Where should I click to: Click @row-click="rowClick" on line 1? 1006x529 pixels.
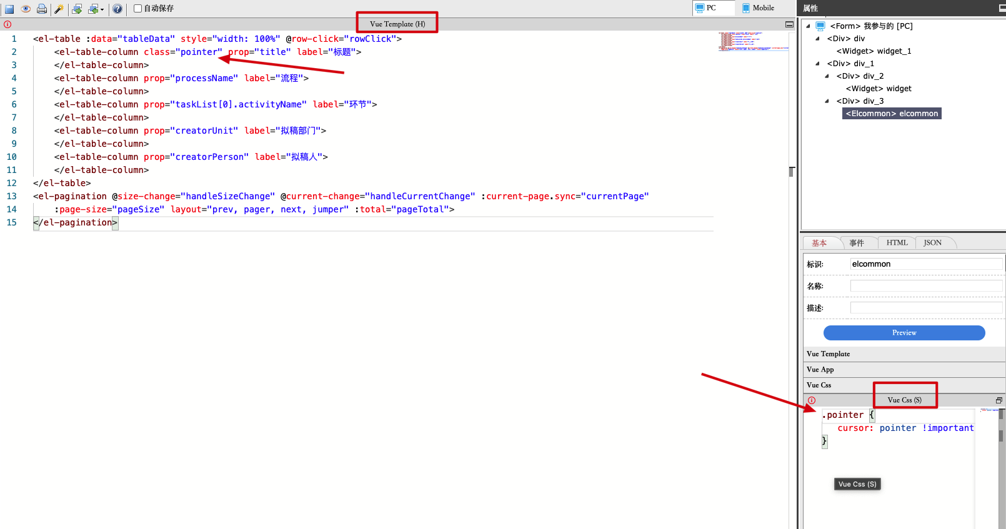pyautogui.click(x=341, y=39)
